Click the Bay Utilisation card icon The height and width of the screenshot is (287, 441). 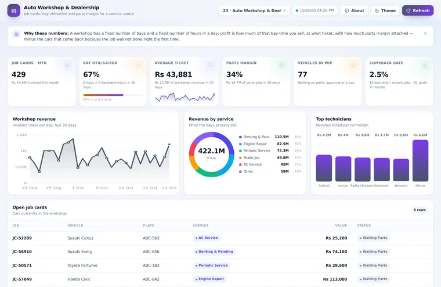coord(139,65)
